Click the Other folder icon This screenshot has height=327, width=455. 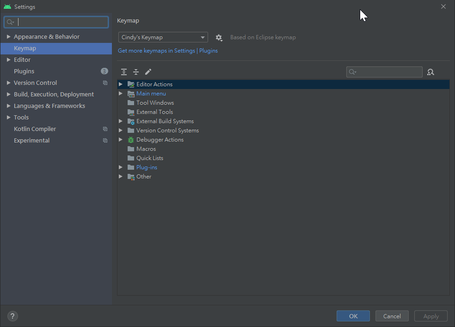point(131,177)
